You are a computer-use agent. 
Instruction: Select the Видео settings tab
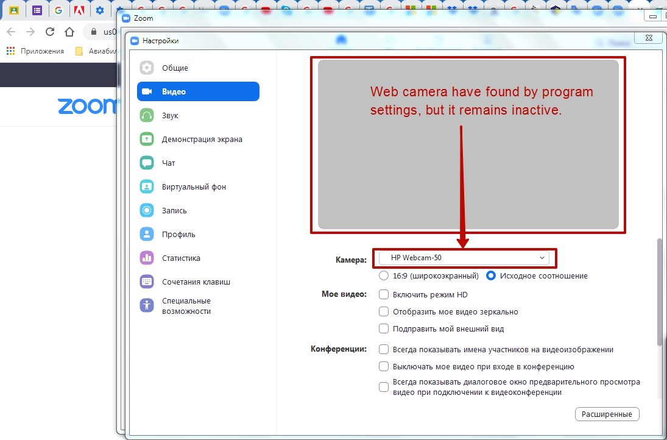pyautogui.click(x=198, y=91)
